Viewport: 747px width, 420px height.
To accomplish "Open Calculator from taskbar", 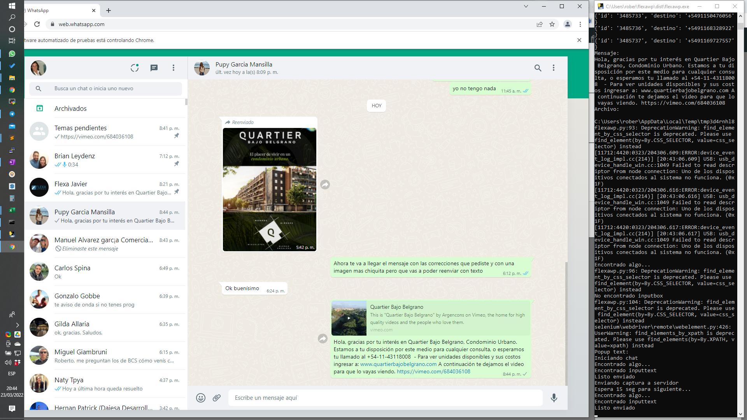I will (x=12, y=198).
